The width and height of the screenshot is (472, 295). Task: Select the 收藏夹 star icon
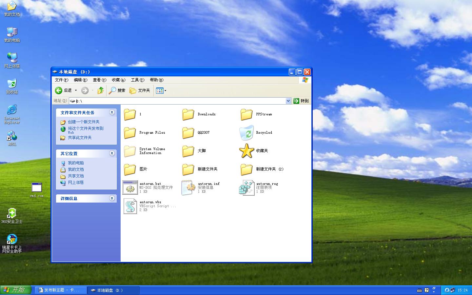pyautogui.click(x=246, y=151)
